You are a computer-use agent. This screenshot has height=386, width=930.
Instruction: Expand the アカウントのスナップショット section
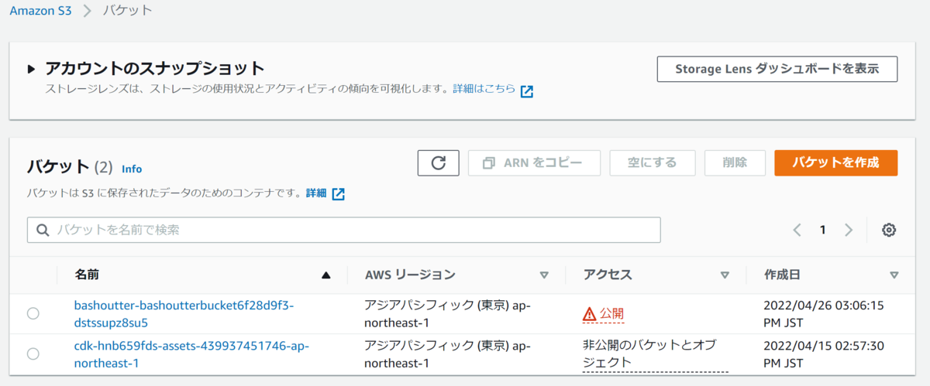pyautogui.click(x=31, y=69)
